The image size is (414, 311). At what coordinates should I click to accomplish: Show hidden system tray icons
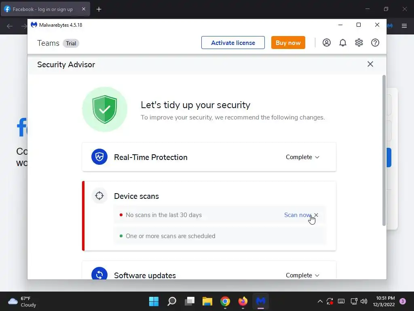coord(320,301)
